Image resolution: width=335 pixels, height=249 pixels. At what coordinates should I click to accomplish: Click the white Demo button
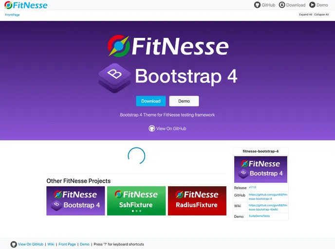coord(184,101)
